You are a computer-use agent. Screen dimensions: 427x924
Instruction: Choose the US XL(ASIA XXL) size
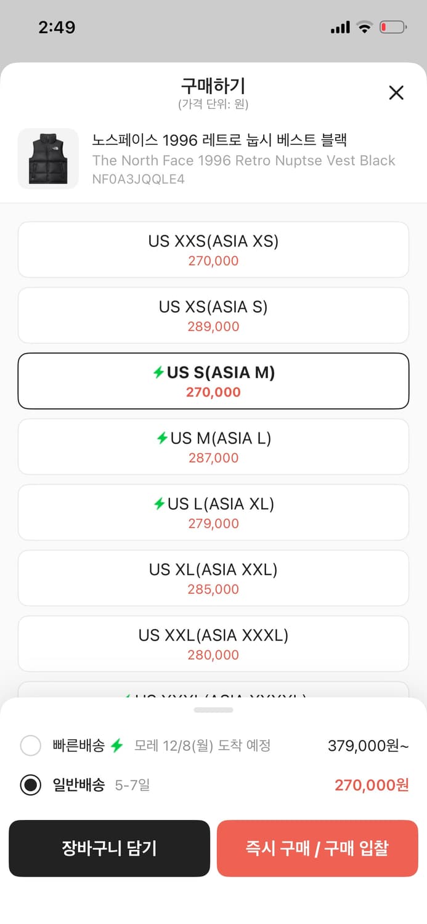click(x=213, y=578)
